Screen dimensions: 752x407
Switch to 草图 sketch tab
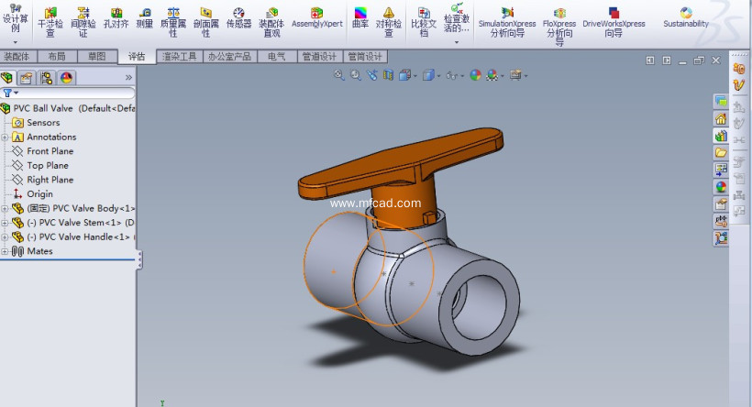pos(96,57)
